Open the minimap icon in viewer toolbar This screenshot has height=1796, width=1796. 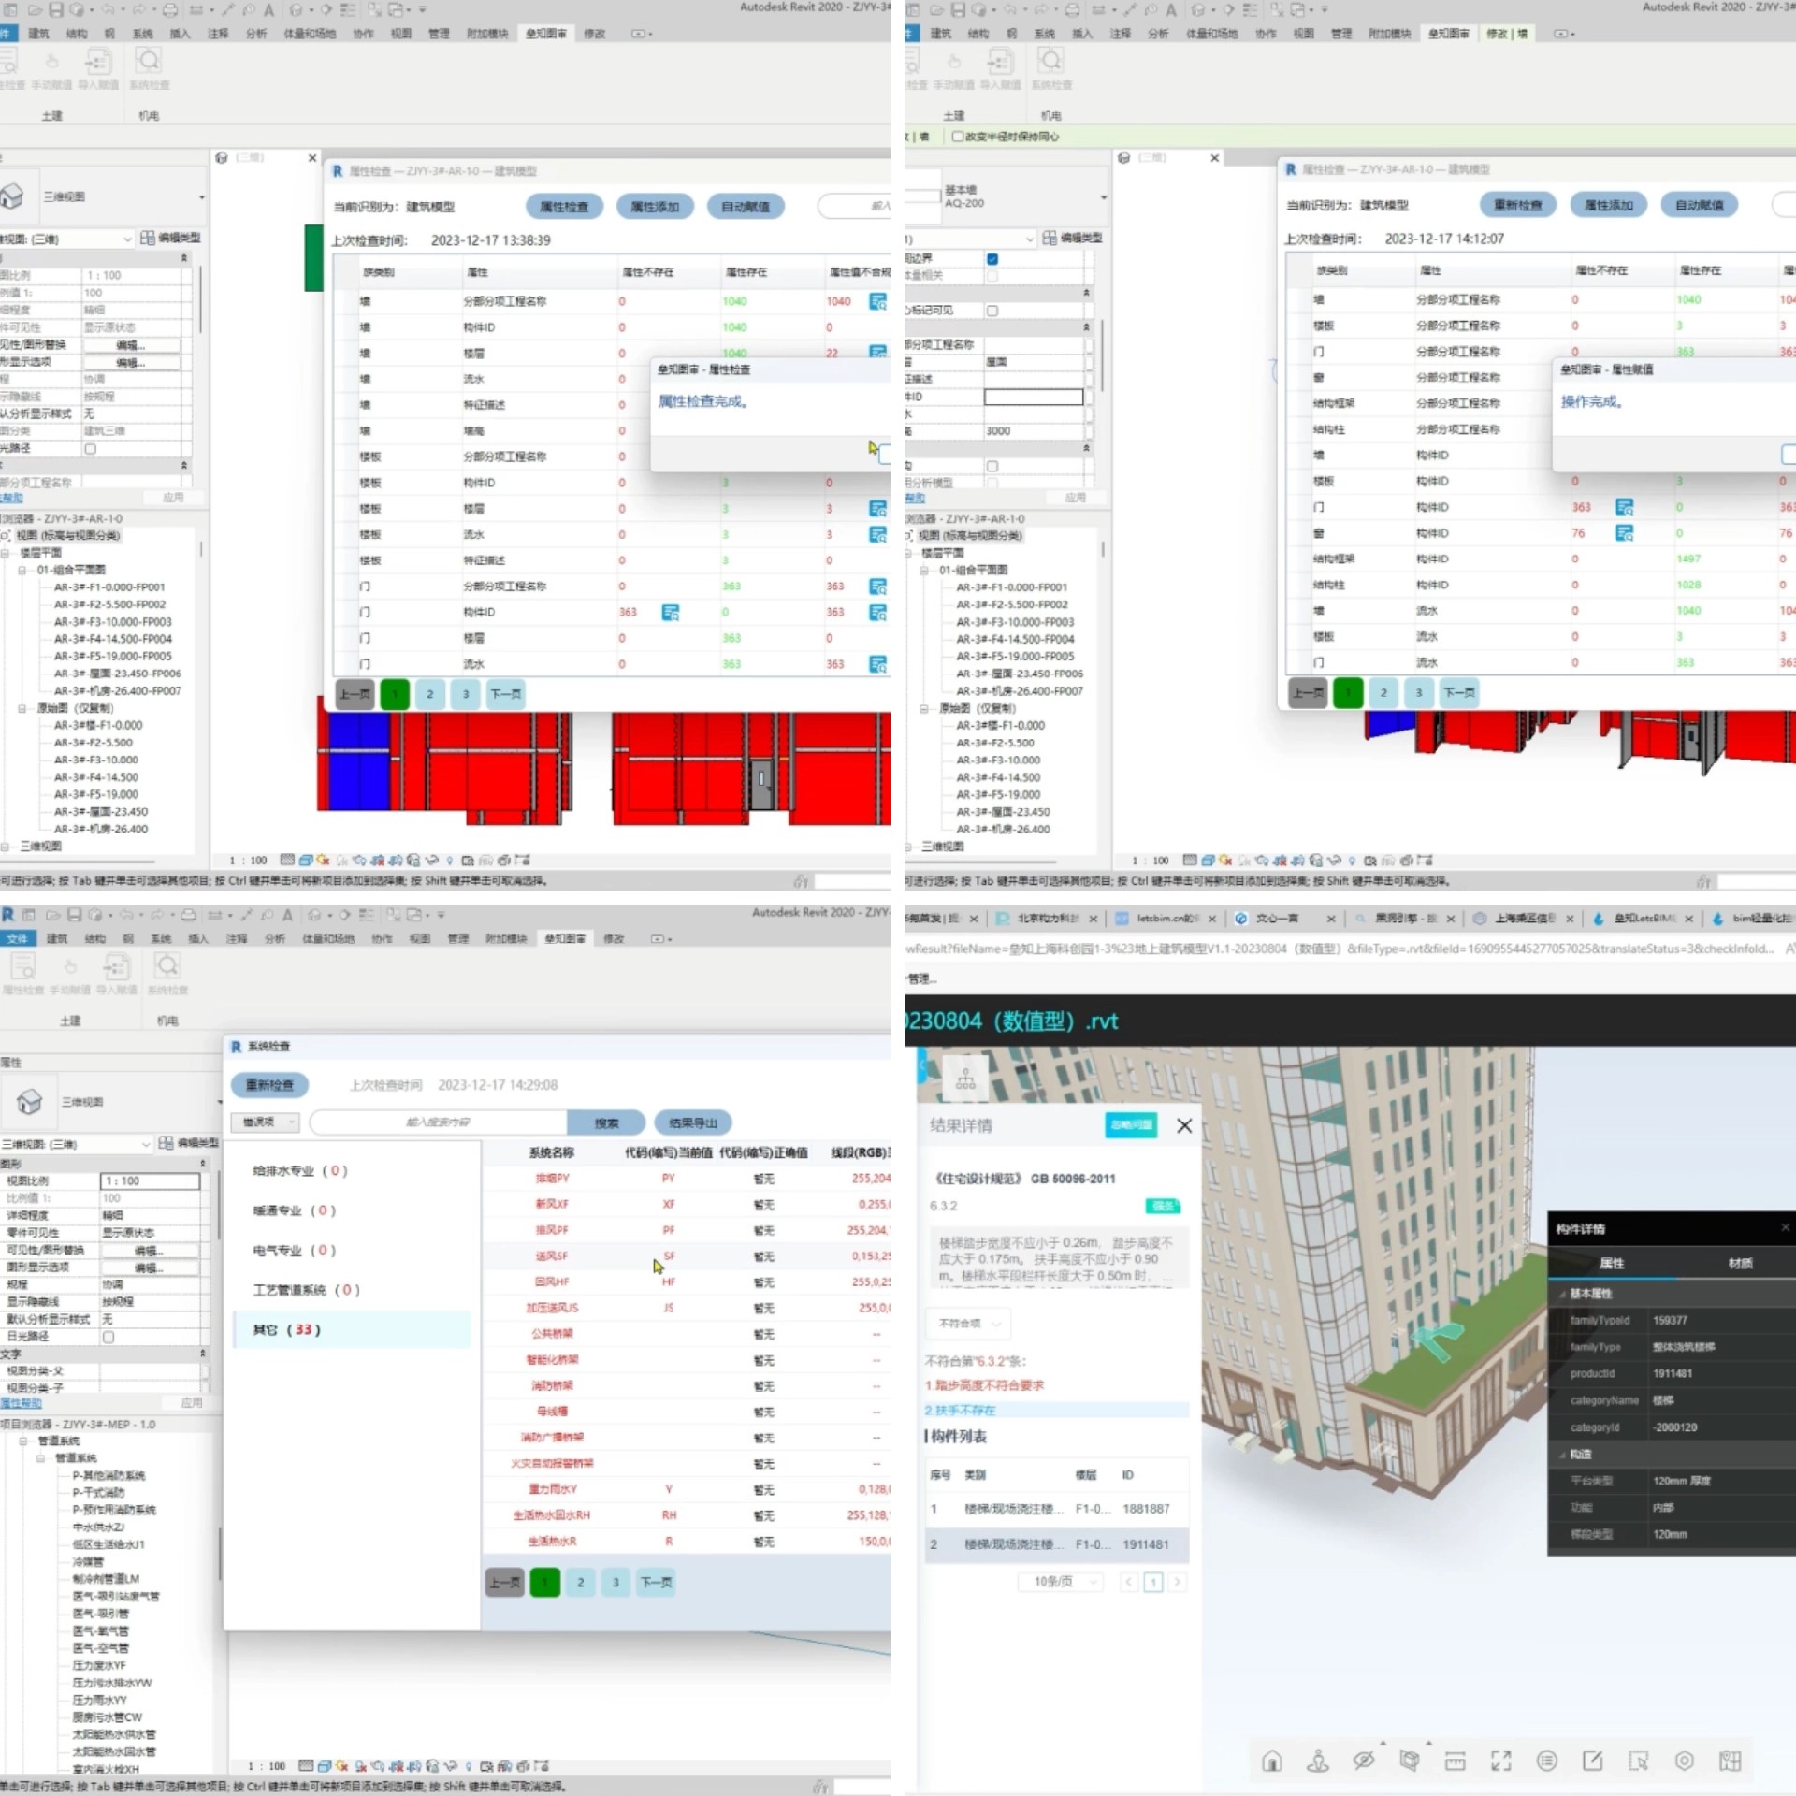pyautogui.click(x=1730, y=1761)
